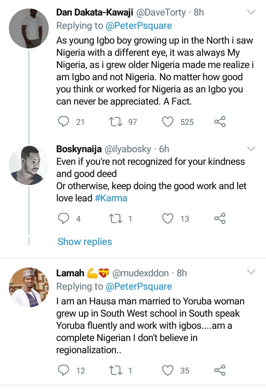Retweet Lamah's tweet
Screen dimensions: 266x389
[x=116, y=370]
